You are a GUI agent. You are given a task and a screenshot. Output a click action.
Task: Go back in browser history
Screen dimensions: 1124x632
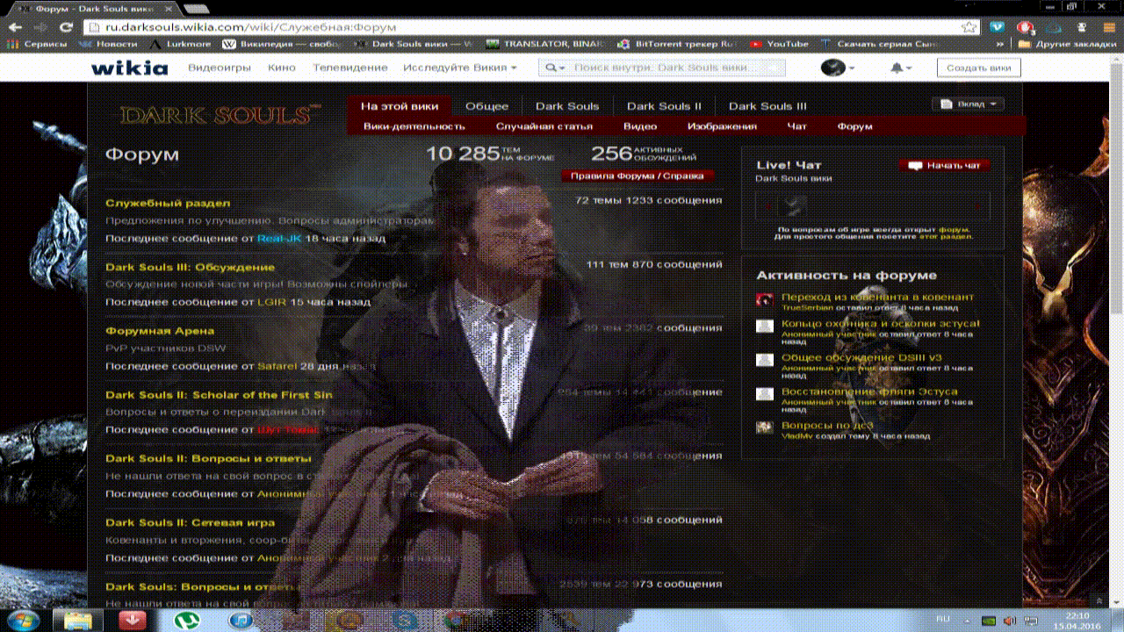click(14, 27)
